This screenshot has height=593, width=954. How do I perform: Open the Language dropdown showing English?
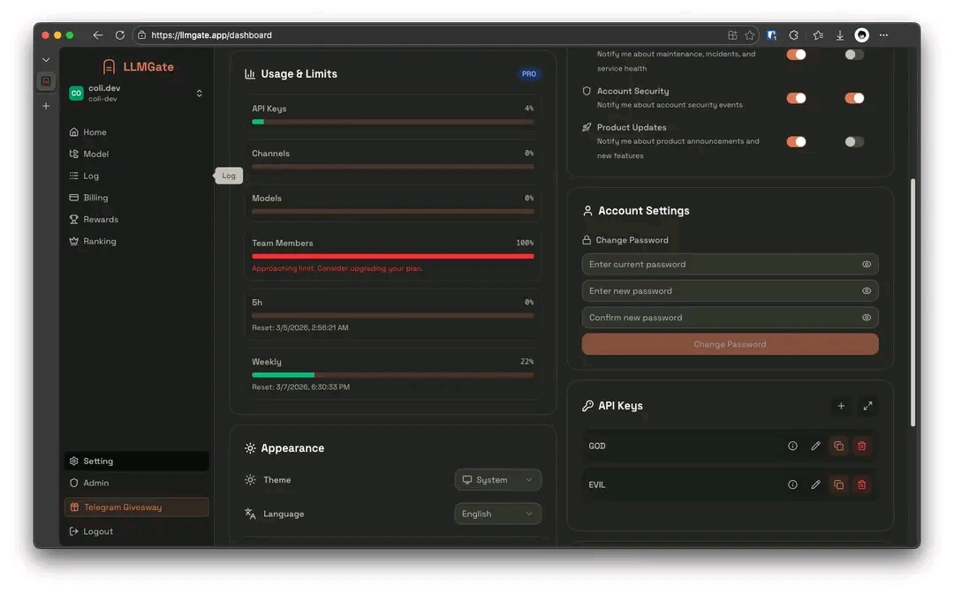[497, 514]
